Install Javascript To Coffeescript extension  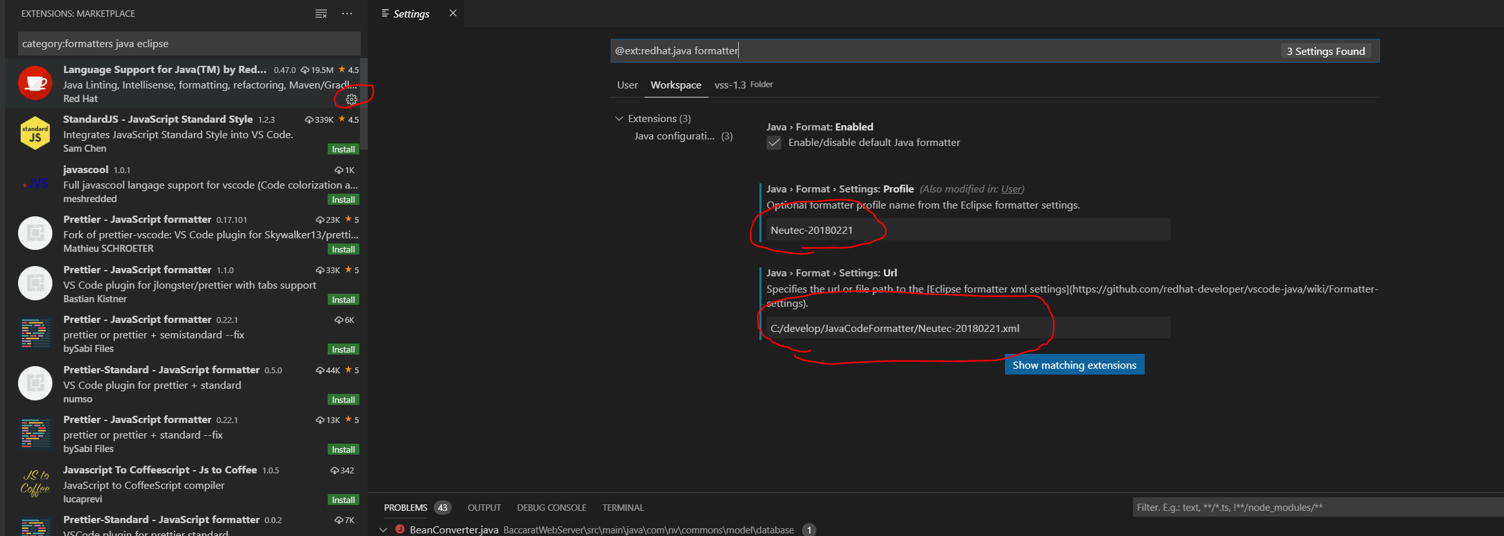point(343,500)
